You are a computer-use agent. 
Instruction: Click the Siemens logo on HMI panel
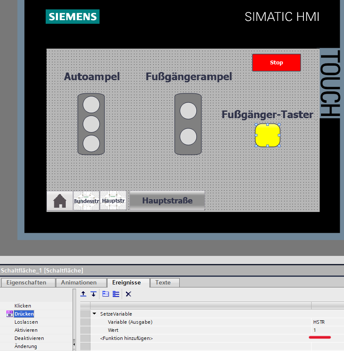pos(73,17)
